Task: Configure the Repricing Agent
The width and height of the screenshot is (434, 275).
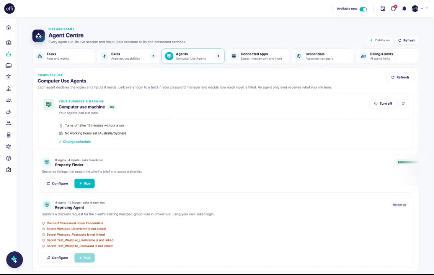Action: [x=57, y=257]
